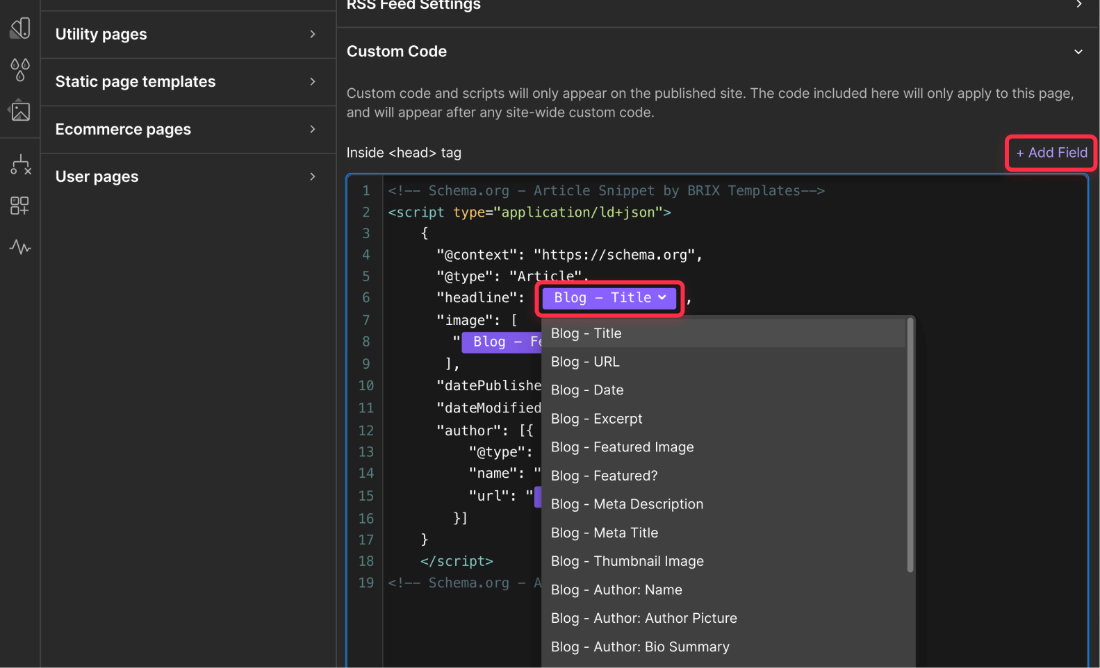This screenshot has height=668, width=1100.
Task: Click the closing </script> tag line
Action: coord(457,561)
